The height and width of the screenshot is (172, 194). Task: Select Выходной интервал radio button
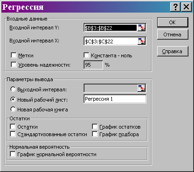coord(13,89)
